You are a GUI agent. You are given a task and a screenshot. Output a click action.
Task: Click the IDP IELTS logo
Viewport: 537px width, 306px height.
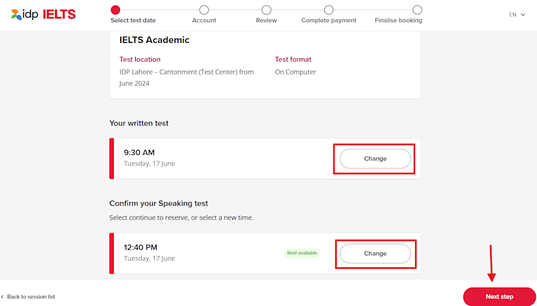pos(44,15)
